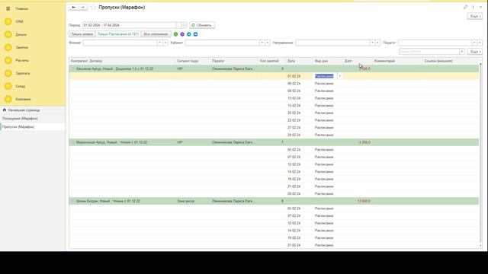Open the Еще menu above the filters
488x274 pixels.
[x=475, y=16]
